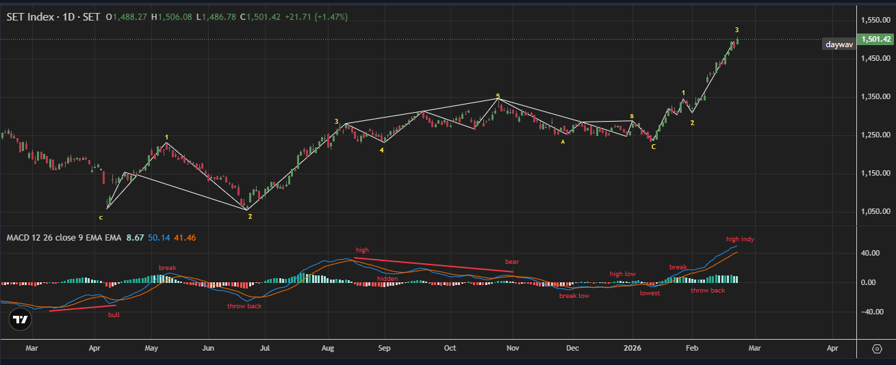Click the 1,501.42 current price tag

(x=876, y=40)
